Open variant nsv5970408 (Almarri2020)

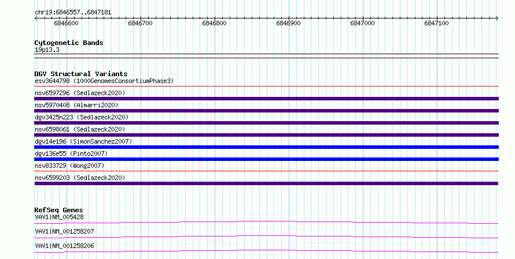click(x=76, y=105)
